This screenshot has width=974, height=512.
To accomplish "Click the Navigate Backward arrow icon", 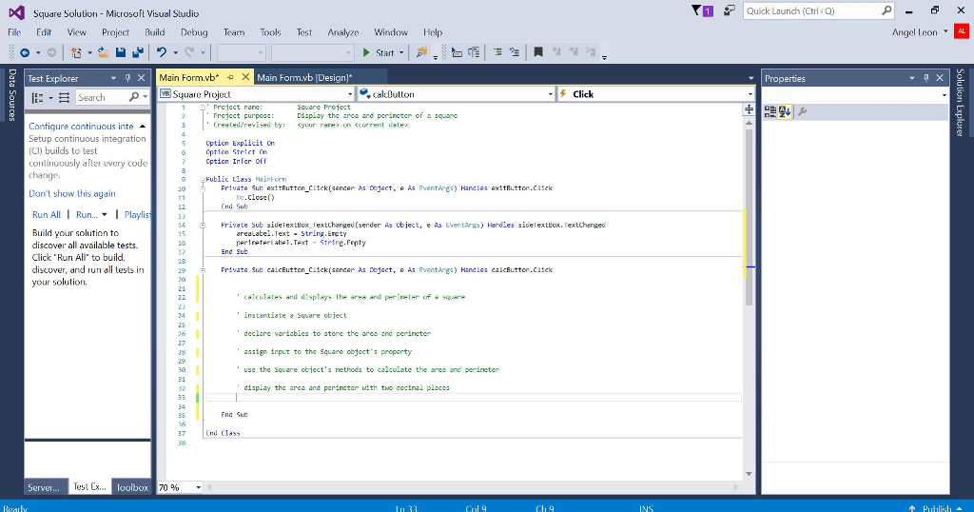I will pyautogui.click(x=25, y=52).
